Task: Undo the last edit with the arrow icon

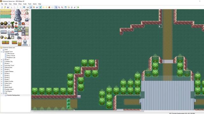Action: (24, 7)
